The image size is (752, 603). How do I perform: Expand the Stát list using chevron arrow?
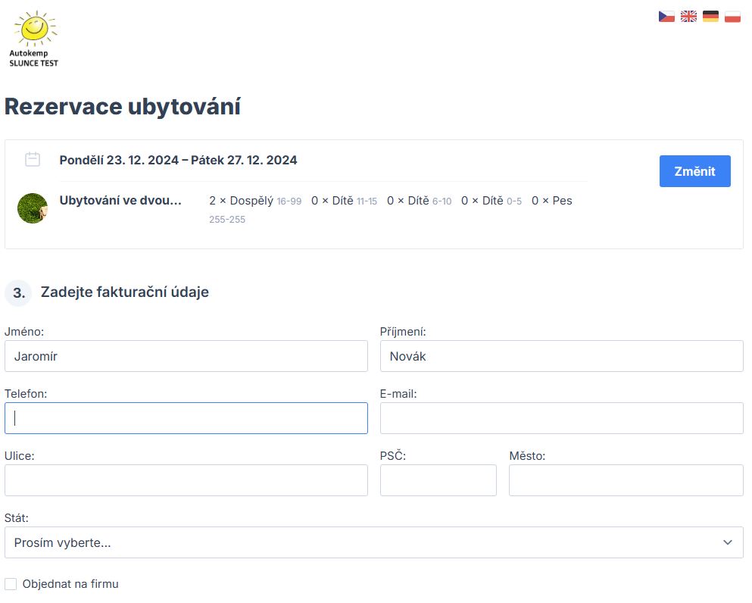click(728, 542)
